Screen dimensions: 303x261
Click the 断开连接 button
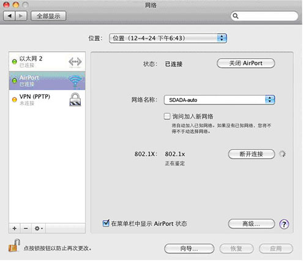[252, 154]
